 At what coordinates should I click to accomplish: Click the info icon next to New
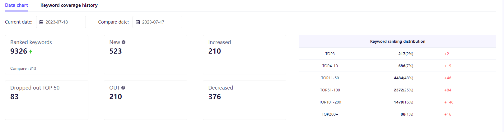coord(124,42)
